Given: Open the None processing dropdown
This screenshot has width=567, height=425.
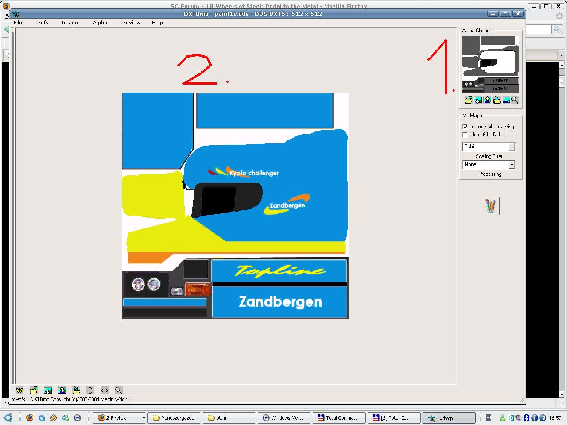Looking at the screenshot, I should point(512,165).
